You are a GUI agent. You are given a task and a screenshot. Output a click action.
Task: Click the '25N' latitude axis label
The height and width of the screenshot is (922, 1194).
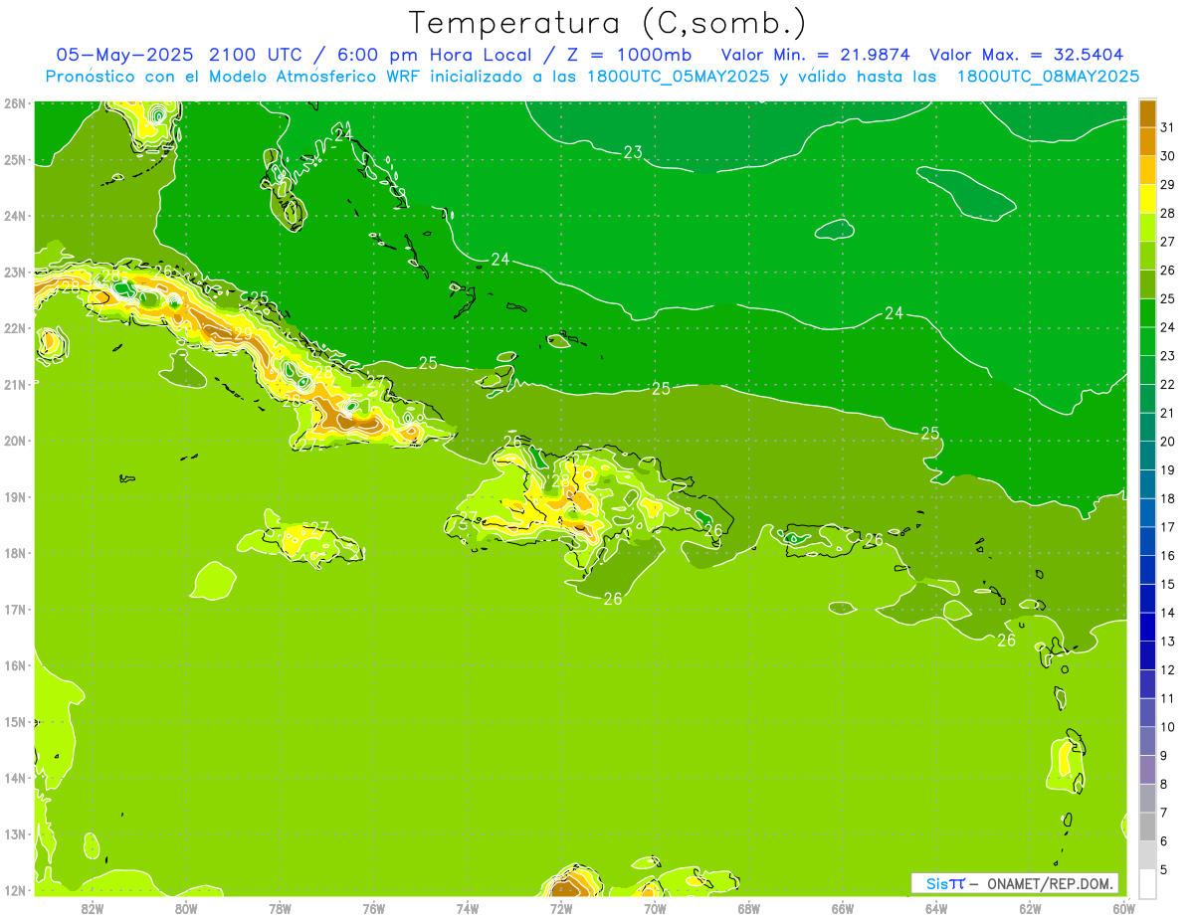pyautogui.click(x=15, y=160)
